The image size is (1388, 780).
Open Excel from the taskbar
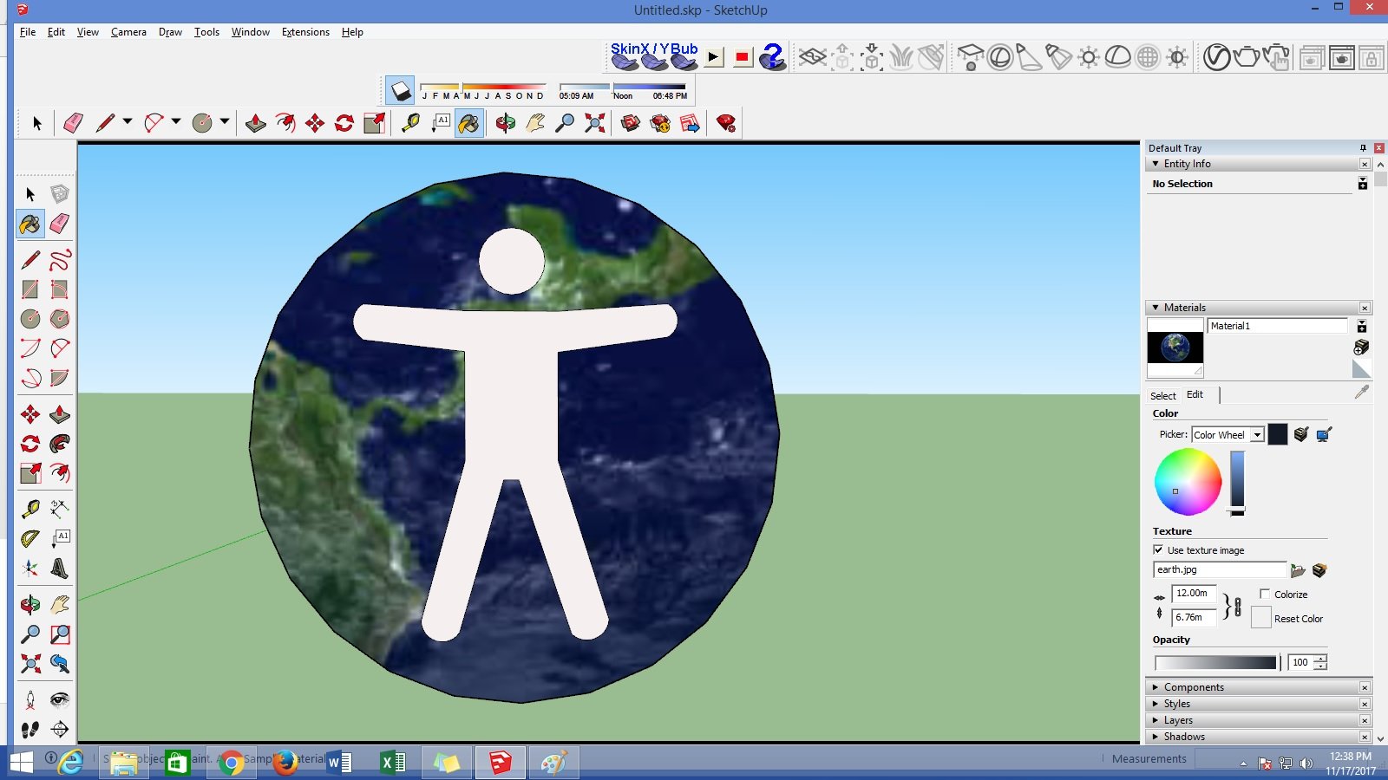click(393, 763)
